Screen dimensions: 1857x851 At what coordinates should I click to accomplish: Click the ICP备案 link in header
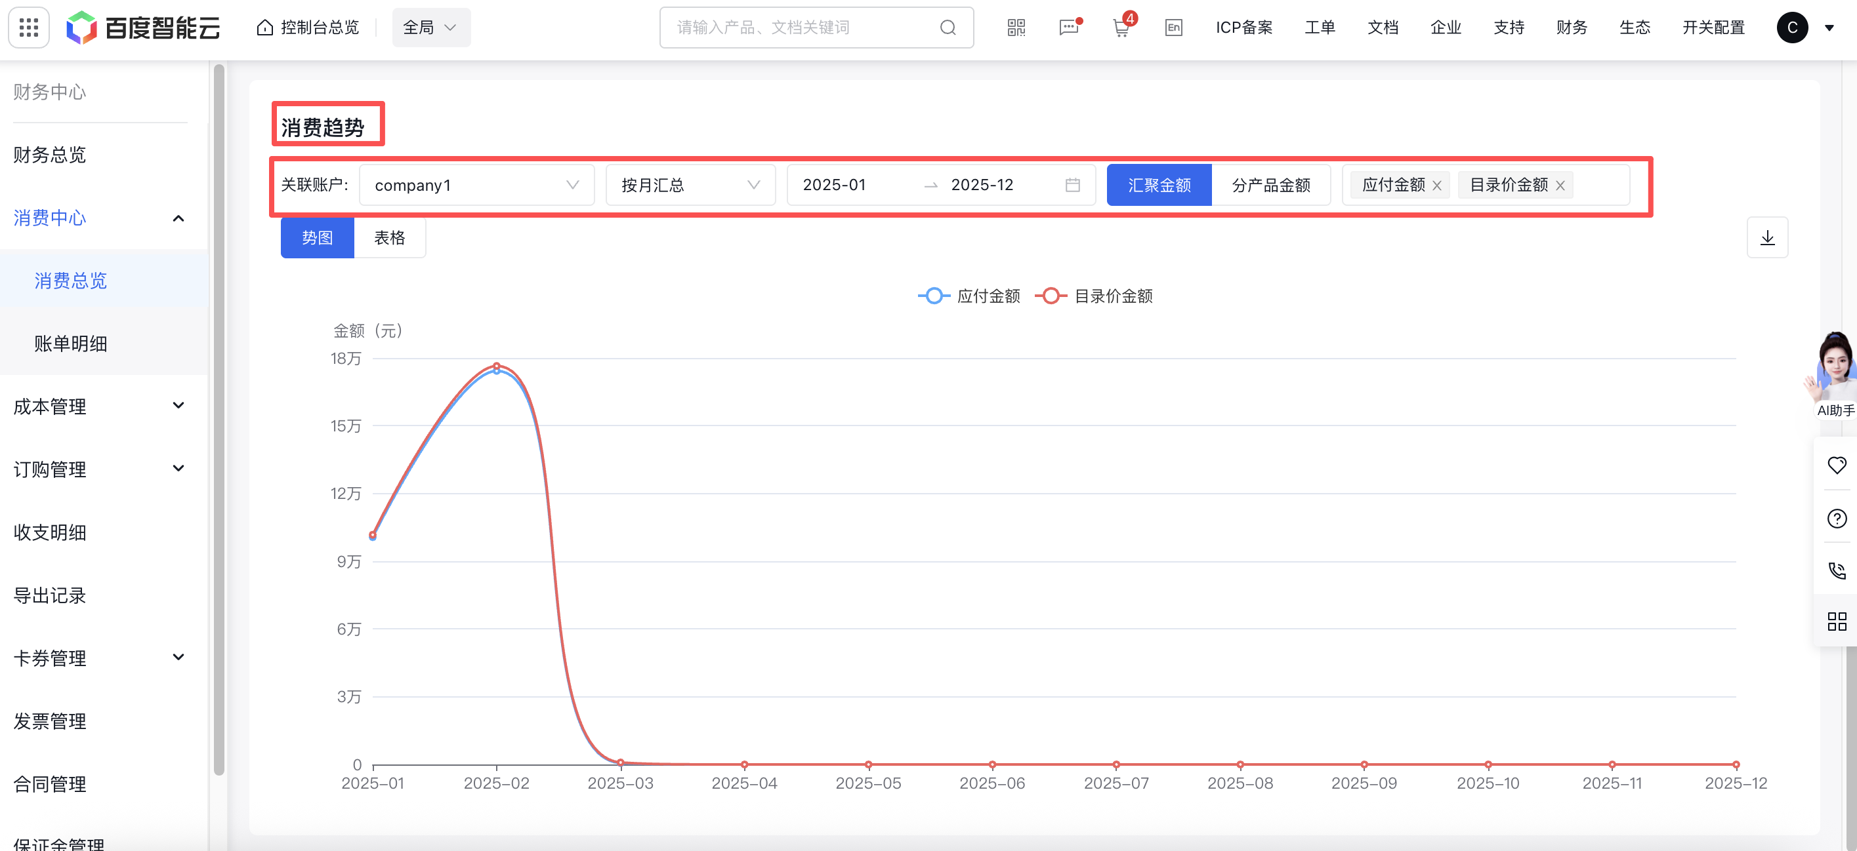[x=1243, y=28]
